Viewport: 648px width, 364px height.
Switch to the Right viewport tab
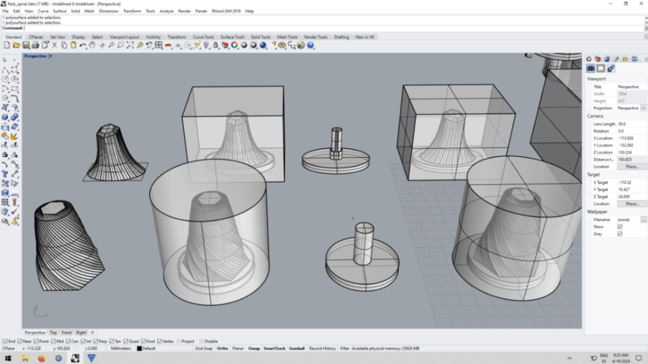coord(81,333)
